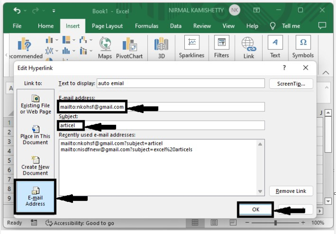Click the Redo arrow icon

(x=36, y=10)
